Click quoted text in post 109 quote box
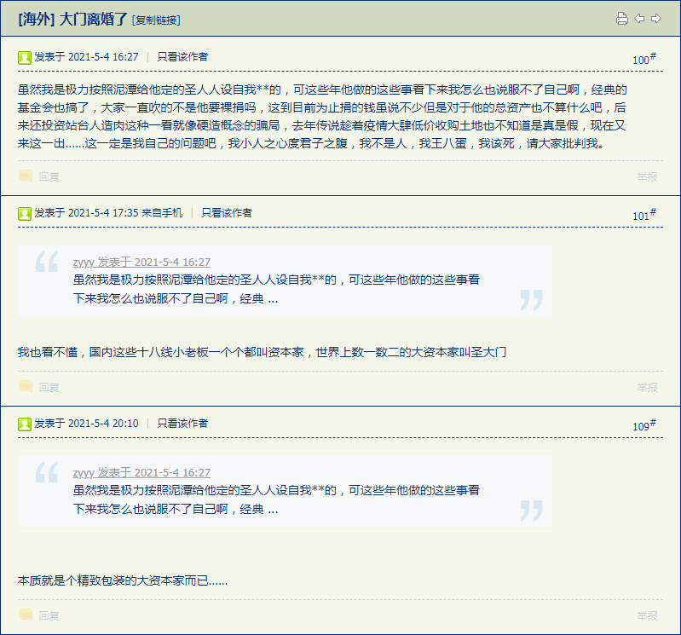The image size is (681, 635). pyautogui.click(x=276, y=499)
